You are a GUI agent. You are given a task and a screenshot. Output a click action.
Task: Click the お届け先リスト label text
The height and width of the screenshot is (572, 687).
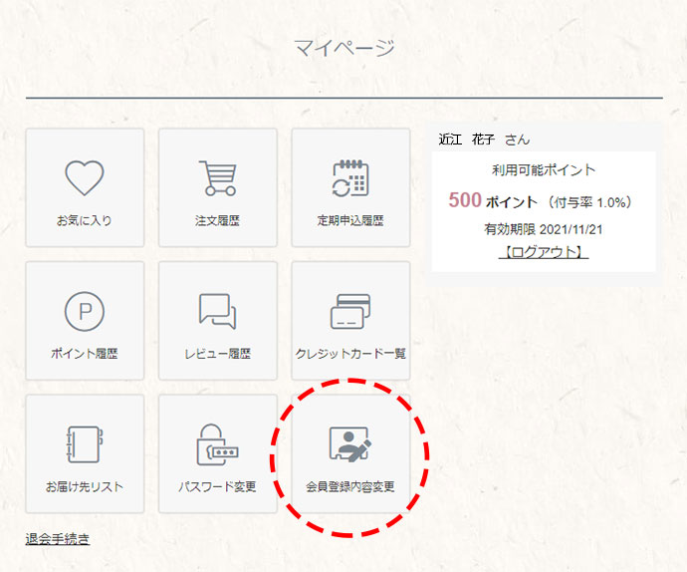point(85,487)
